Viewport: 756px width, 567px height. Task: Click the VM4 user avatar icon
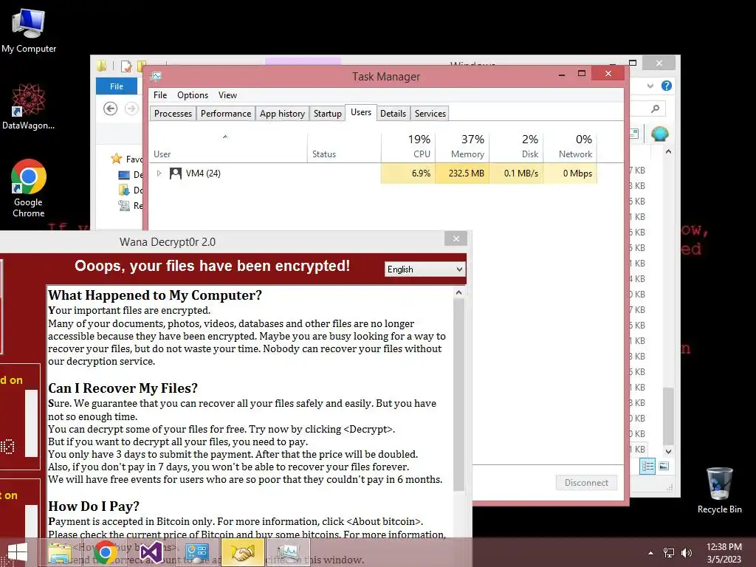click(176, 173)
